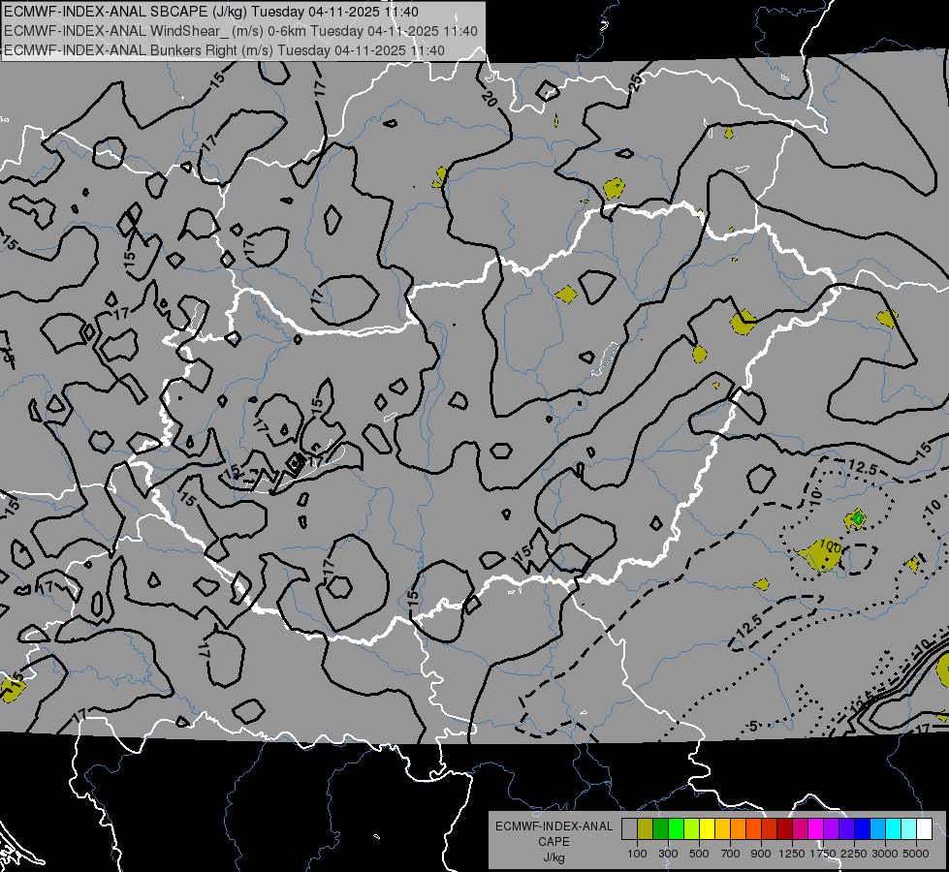Viewport: 949px width, 872px height.
Task: Click the bright magenta legend swatch
Action: pos(816,829)
